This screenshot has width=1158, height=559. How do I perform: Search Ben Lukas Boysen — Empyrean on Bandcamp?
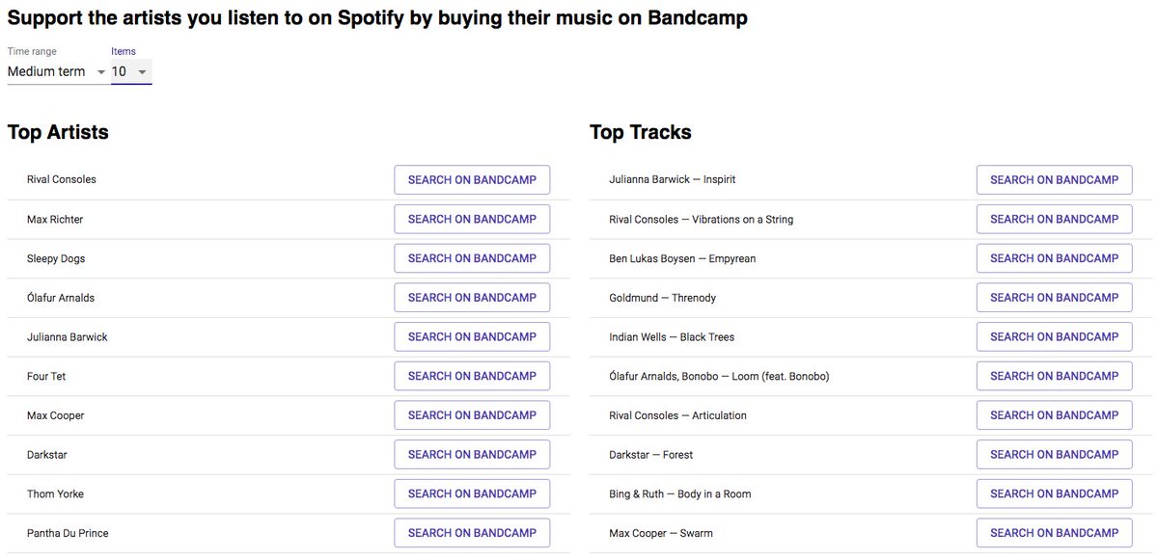[1055, 258]
